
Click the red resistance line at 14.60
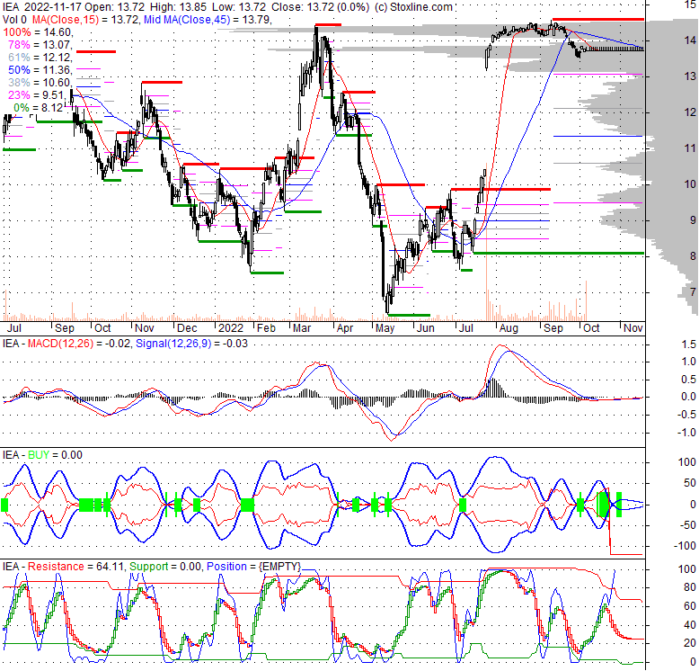597,19
